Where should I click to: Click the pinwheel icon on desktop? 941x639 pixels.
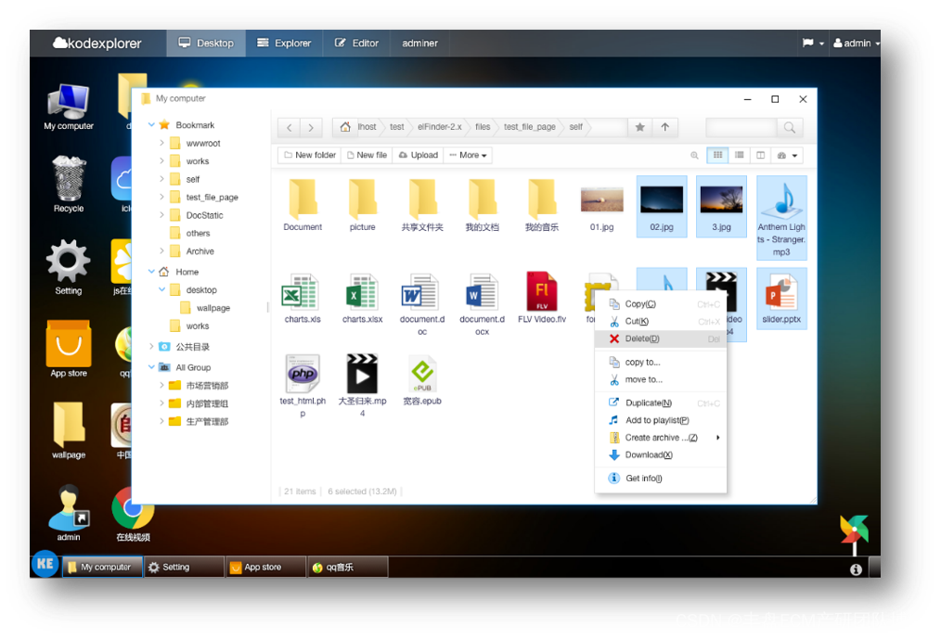(x=855, y=532)
